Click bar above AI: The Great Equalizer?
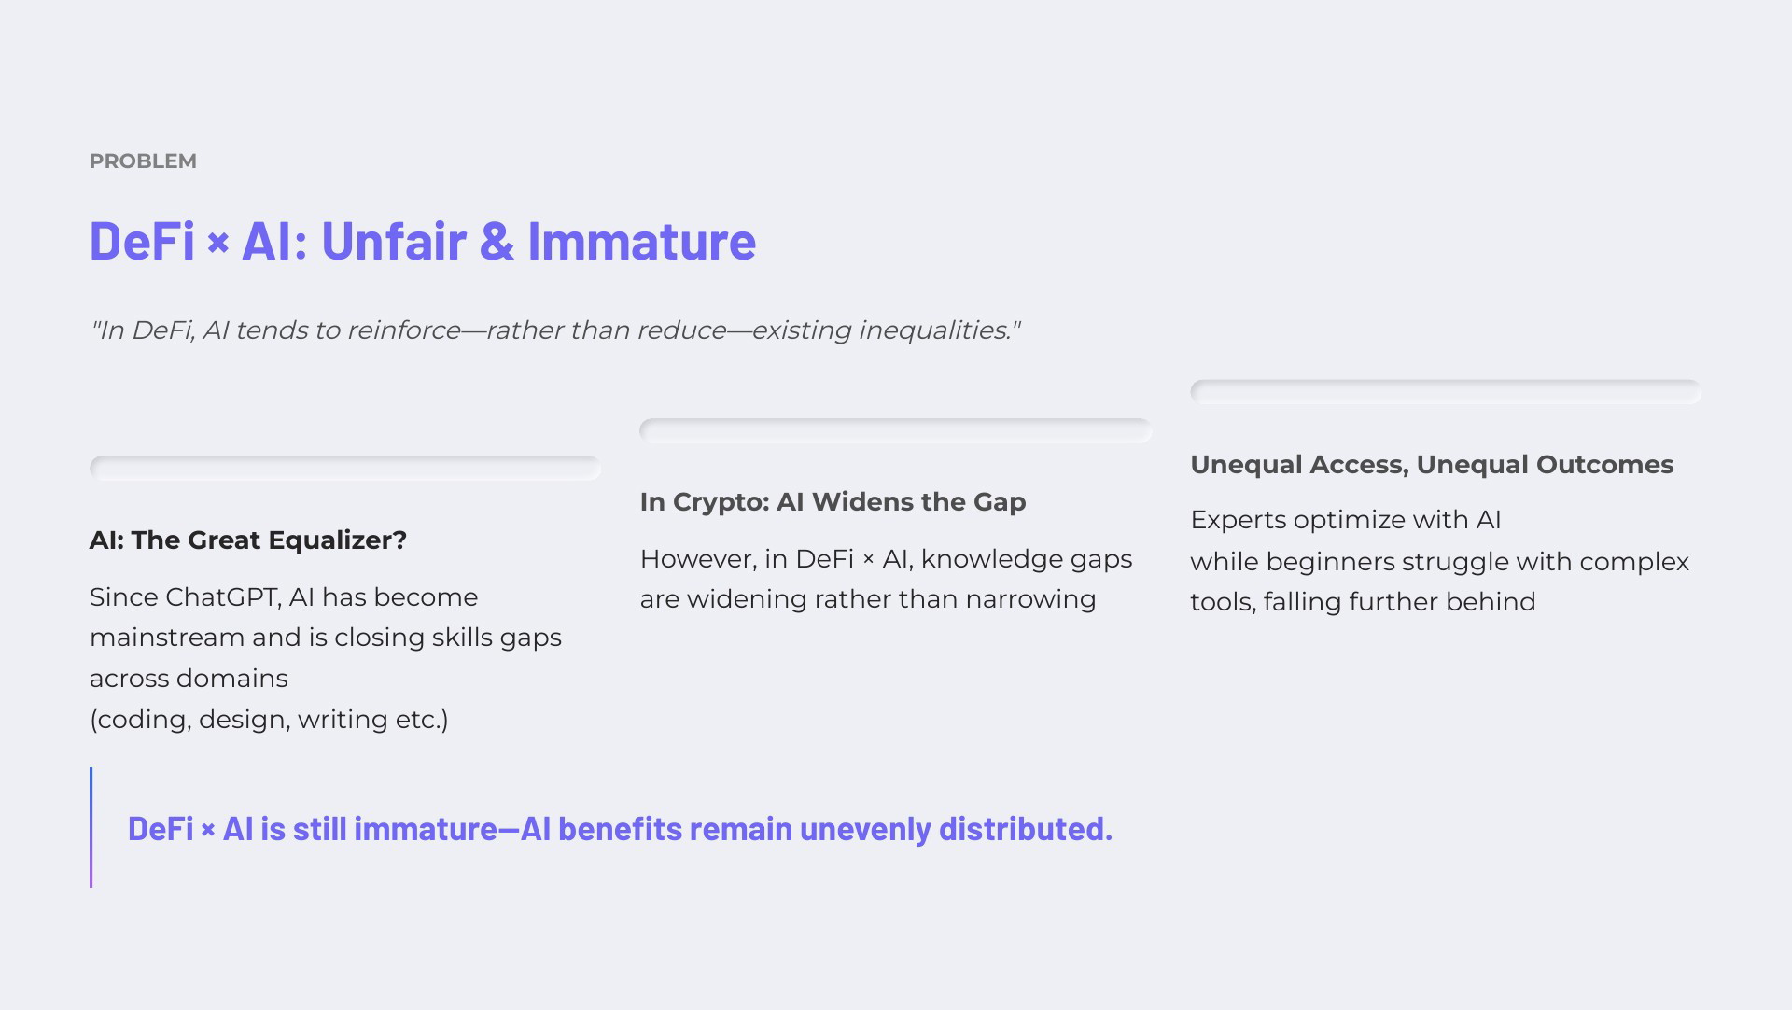1792x1010 pixels. 345,468
